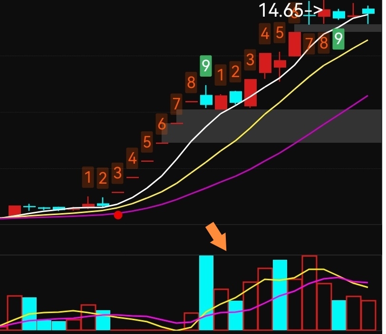Click the green 9 badge beside orange 1

(x=206, y=66)
